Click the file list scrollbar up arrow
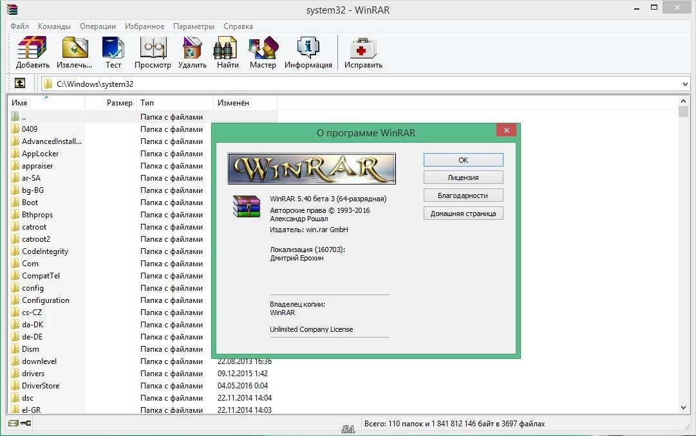Screen dimensions: 696x436 tap(683, 101)
